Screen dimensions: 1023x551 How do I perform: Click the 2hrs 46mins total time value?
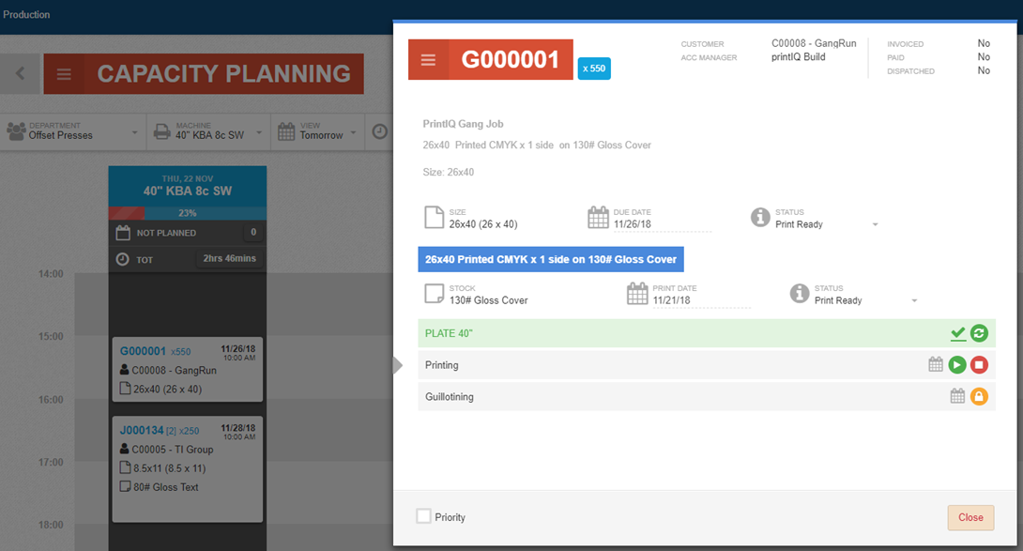pos(230,258)
